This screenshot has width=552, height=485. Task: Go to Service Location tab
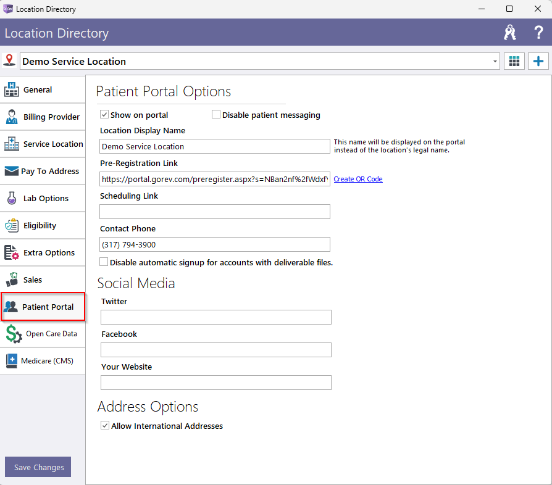tap(43, 144)
